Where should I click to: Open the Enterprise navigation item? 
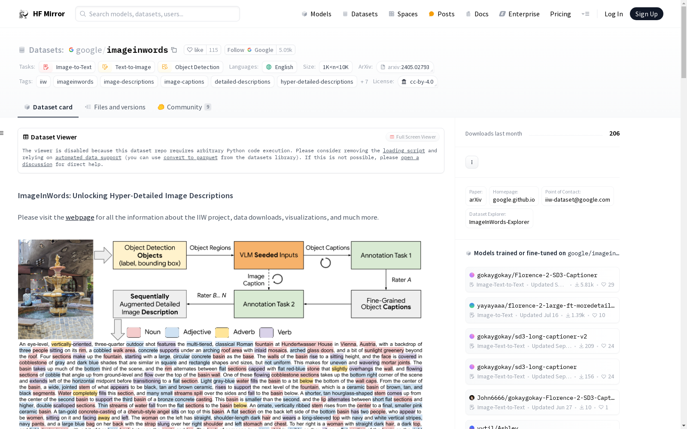[x=519, y=14]
